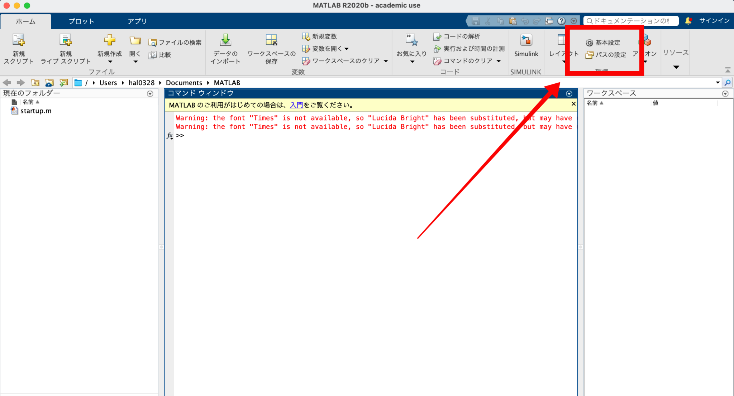Expand the Favorites (お気に入り) dropdown arrow
Screen dimensions: 734x396
412,62
